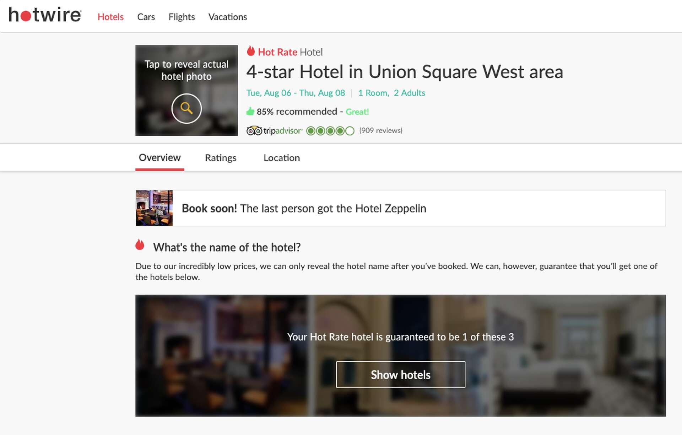Click the Hotel Zeppelin thumbnail image
This screenshot has height=435, width=682.
(154, 208)
